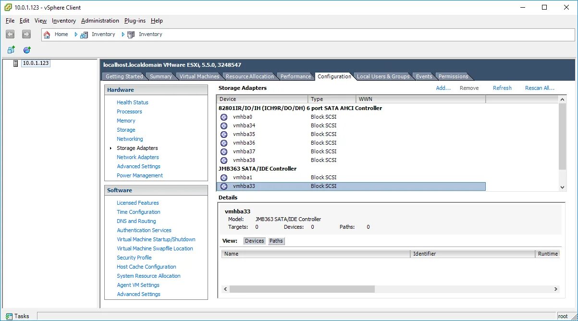Click the vmhba1 adapter icon
The width and height of the screenshot is (578, 321).
pos(224,178)
